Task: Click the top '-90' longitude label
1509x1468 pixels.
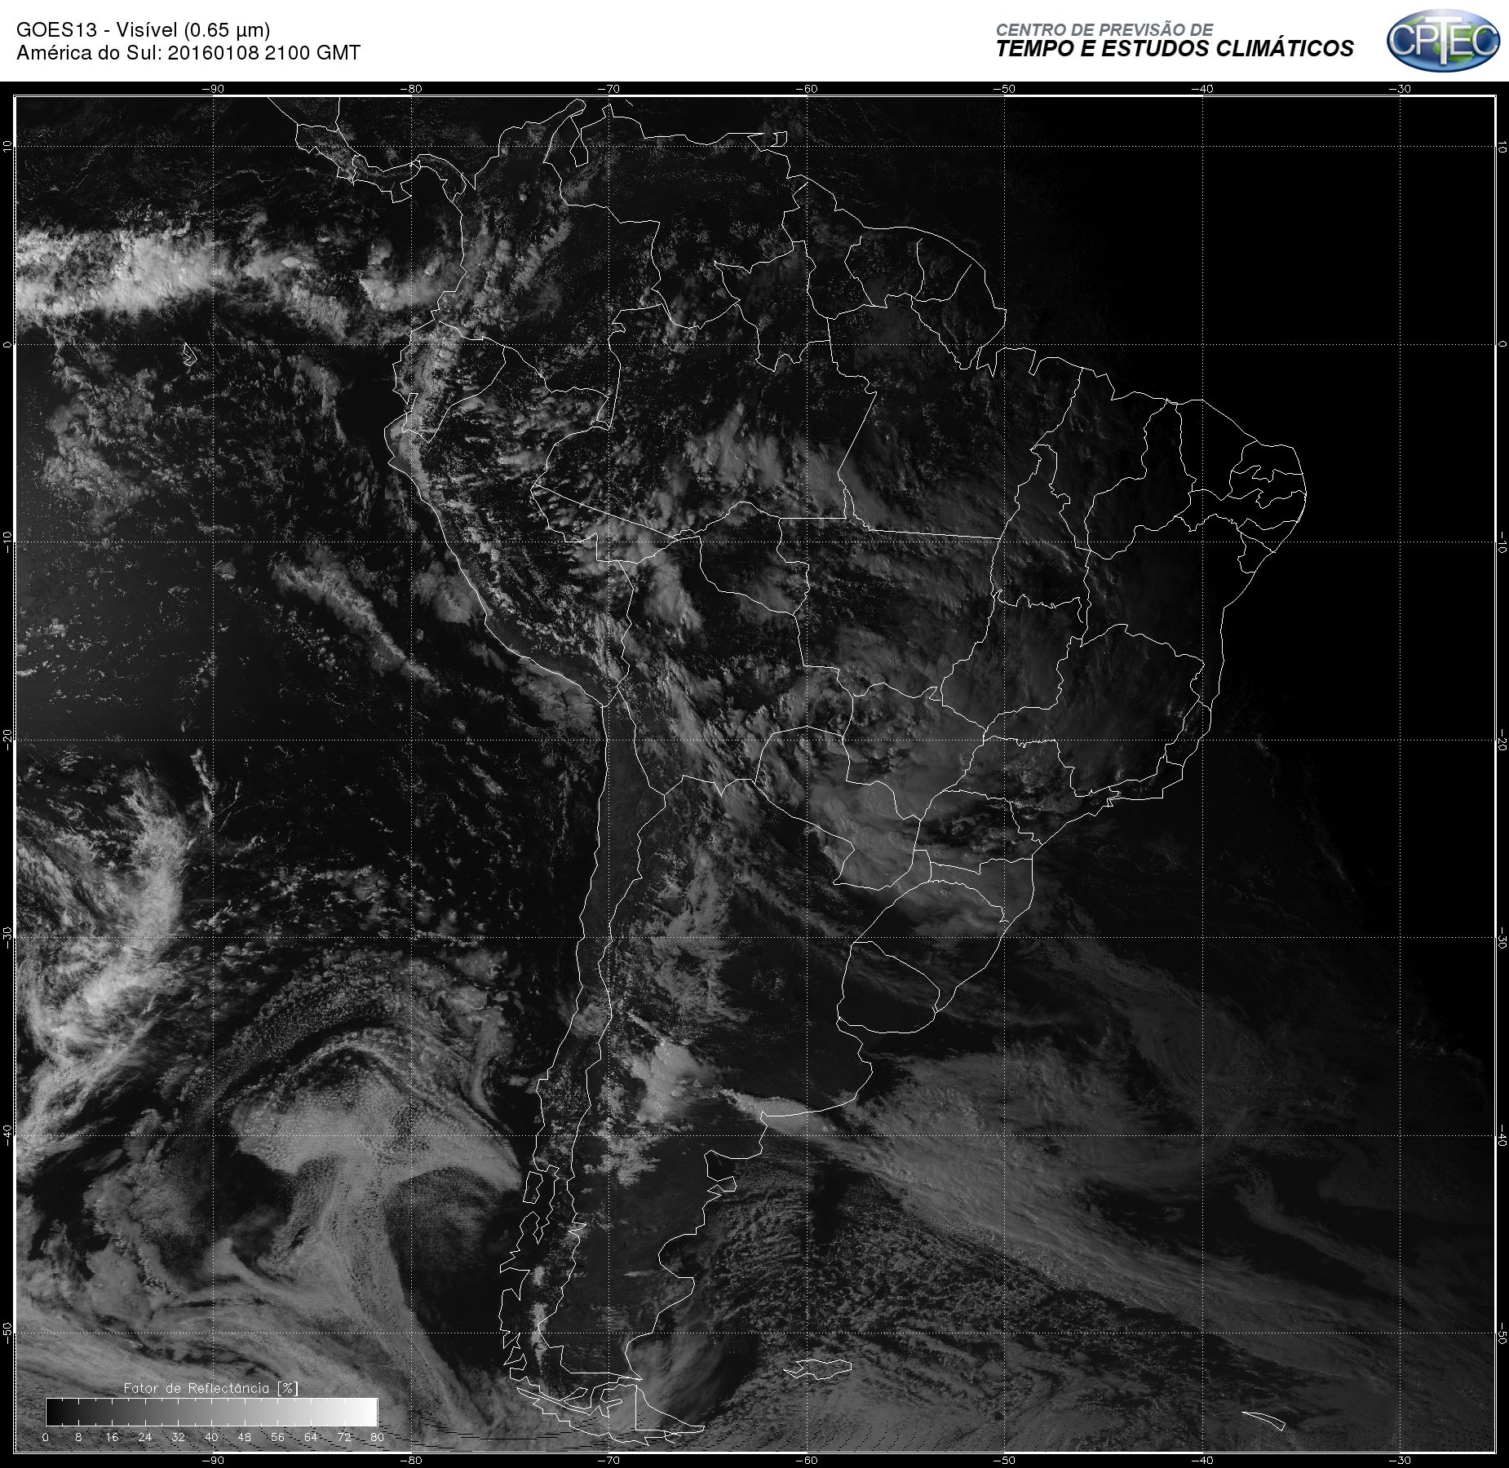Action: click(x=213, y=89)
